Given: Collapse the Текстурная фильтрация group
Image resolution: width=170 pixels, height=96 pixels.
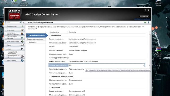Looking at the screenshot, I should (50, 58).
